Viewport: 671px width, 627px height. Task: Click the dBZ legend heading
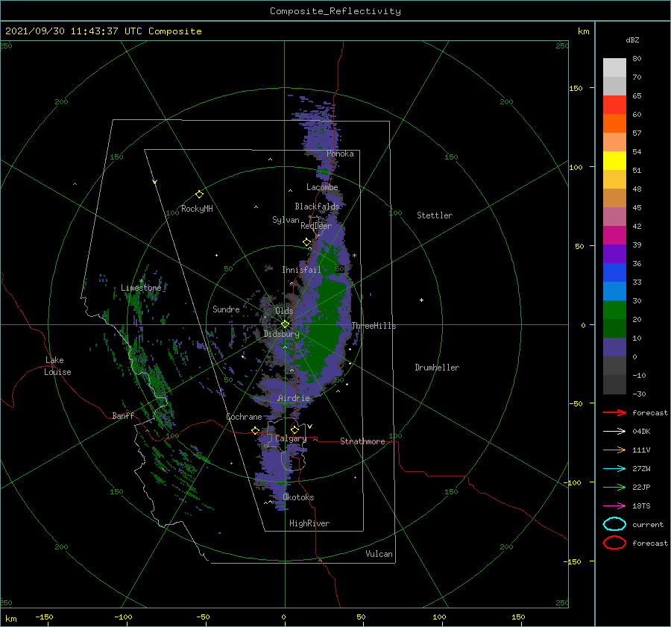632,40
